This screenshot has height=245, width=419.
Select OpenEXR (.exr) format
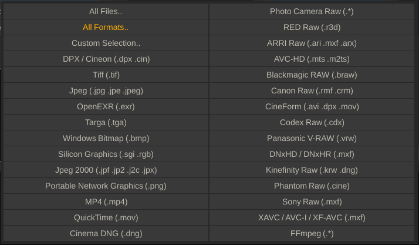click(106, 106)
